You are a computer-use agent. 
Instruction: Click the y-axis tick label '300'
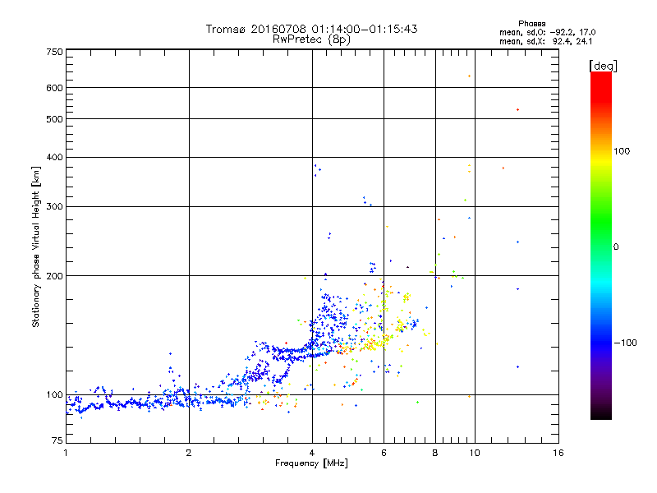[54, 207]
